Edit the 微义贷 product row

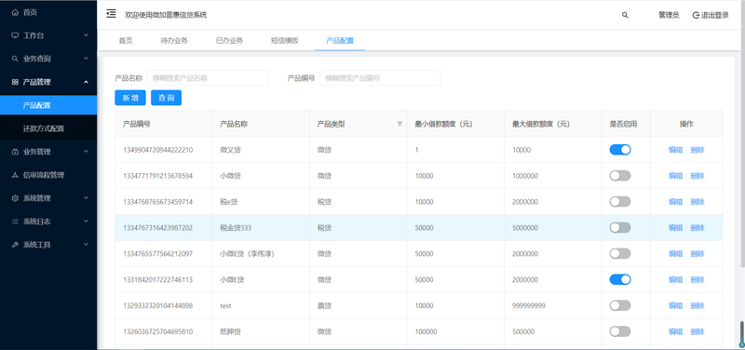[x=676, y=150]
